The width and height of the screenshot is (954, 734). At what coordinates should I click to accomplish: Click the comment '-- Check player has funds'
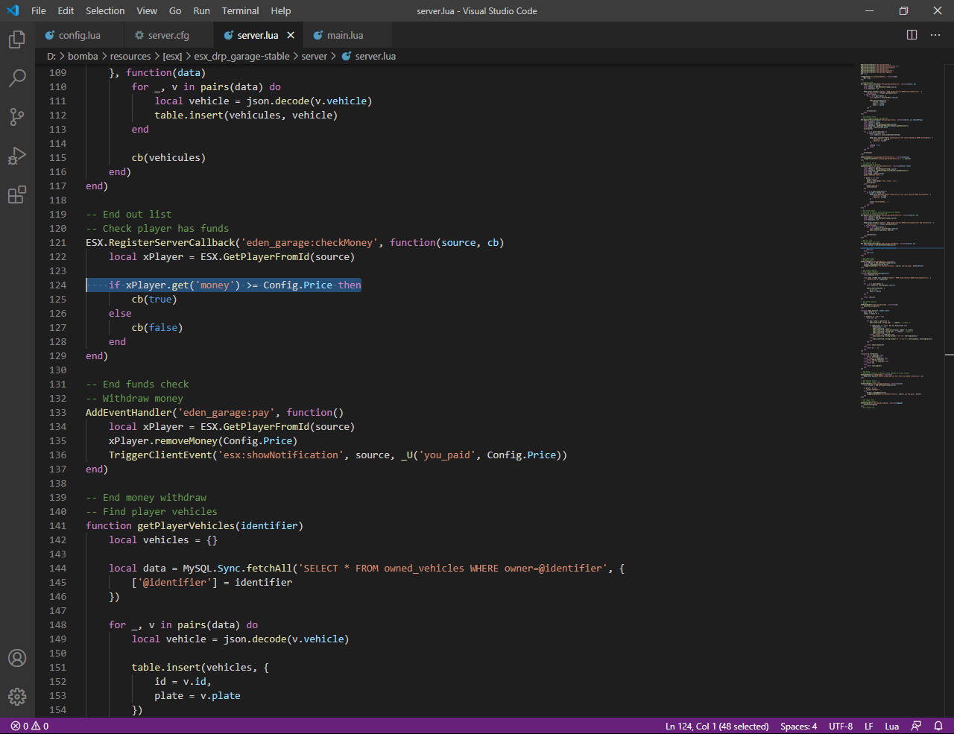click(x=157, y=228)
